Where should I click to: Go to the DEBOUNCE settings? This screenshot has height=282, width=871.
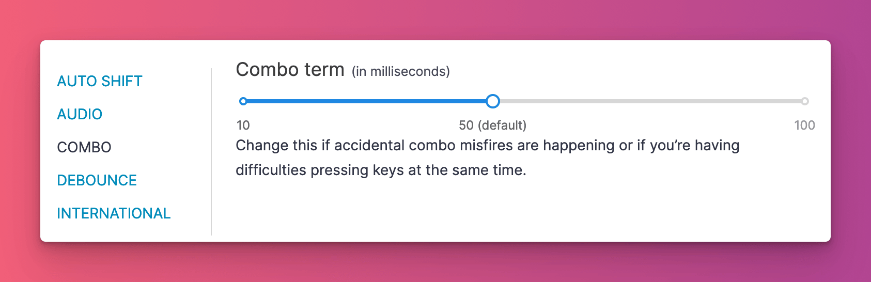tap(97, 180)
